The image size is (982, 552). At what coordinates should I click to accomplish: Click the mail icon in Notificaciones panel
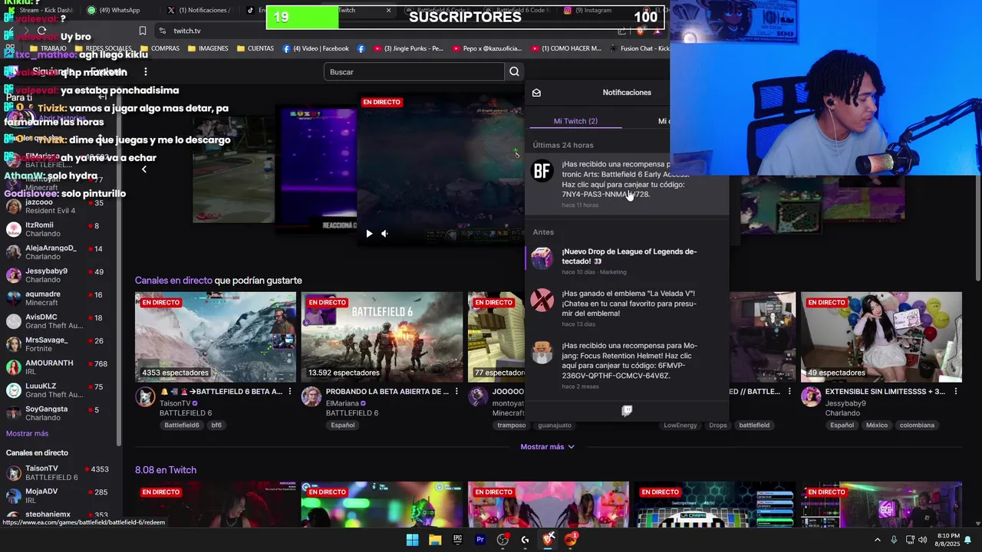[x=536, y=93]
